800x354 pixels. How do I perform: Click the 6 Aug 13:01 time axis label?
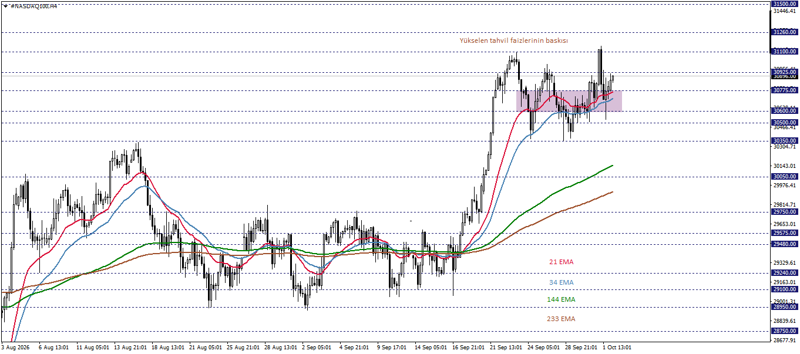53,348
